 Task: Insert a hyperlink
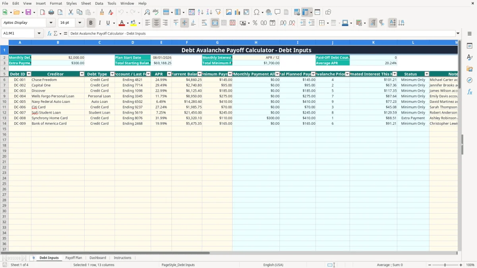269,12
